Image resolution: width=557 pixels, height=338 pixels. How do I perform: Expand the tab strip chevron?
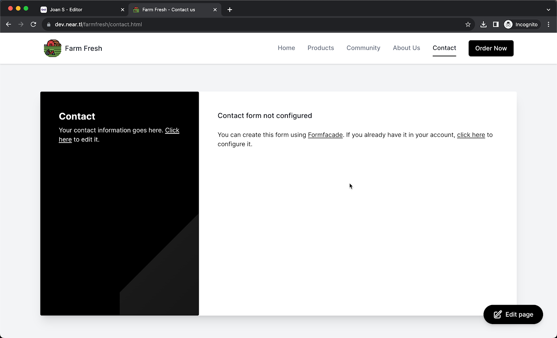point(549,9)
